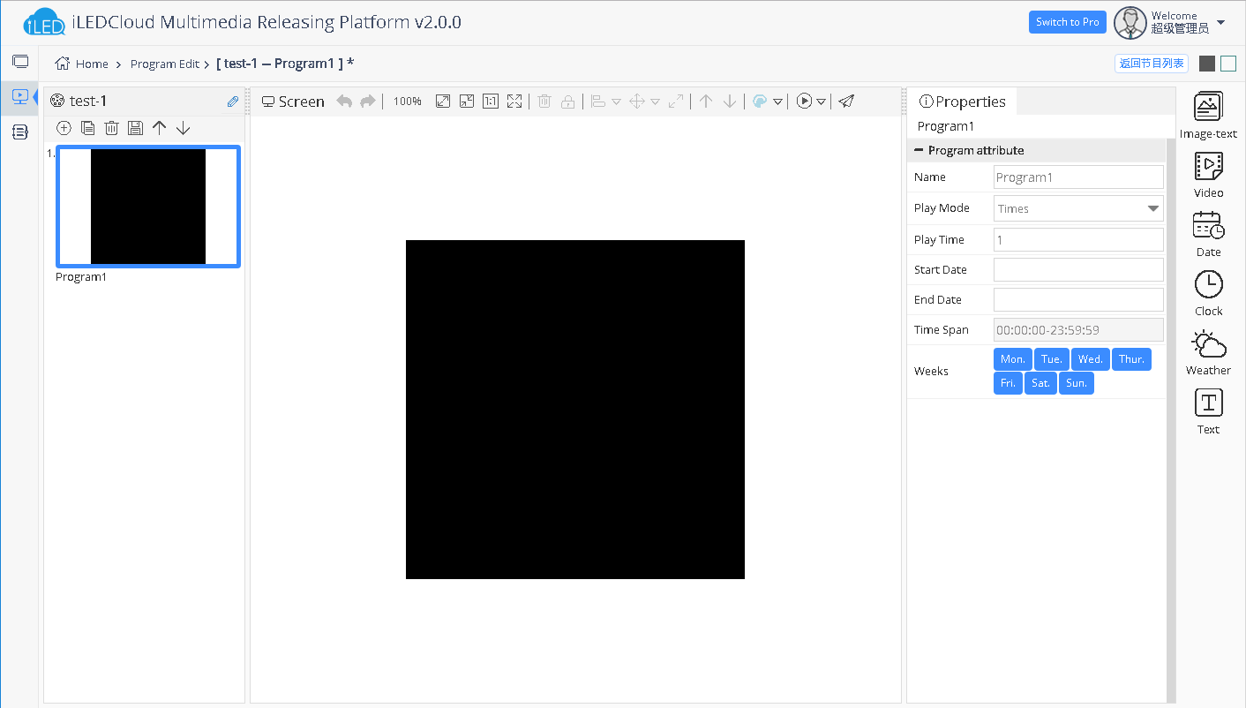The width and height of the screenshot is (1246, 708).
Task: Click the Start Date input field
Action: [x=1078, y=269]
